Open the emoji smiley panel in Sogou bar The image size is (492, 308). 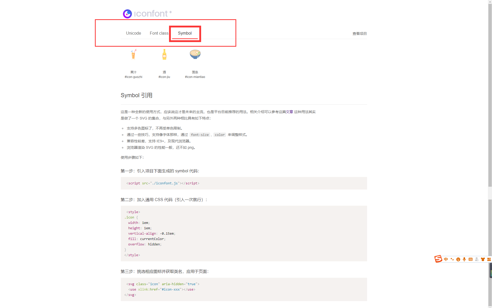pyautogui.click(x=458, y=259)
